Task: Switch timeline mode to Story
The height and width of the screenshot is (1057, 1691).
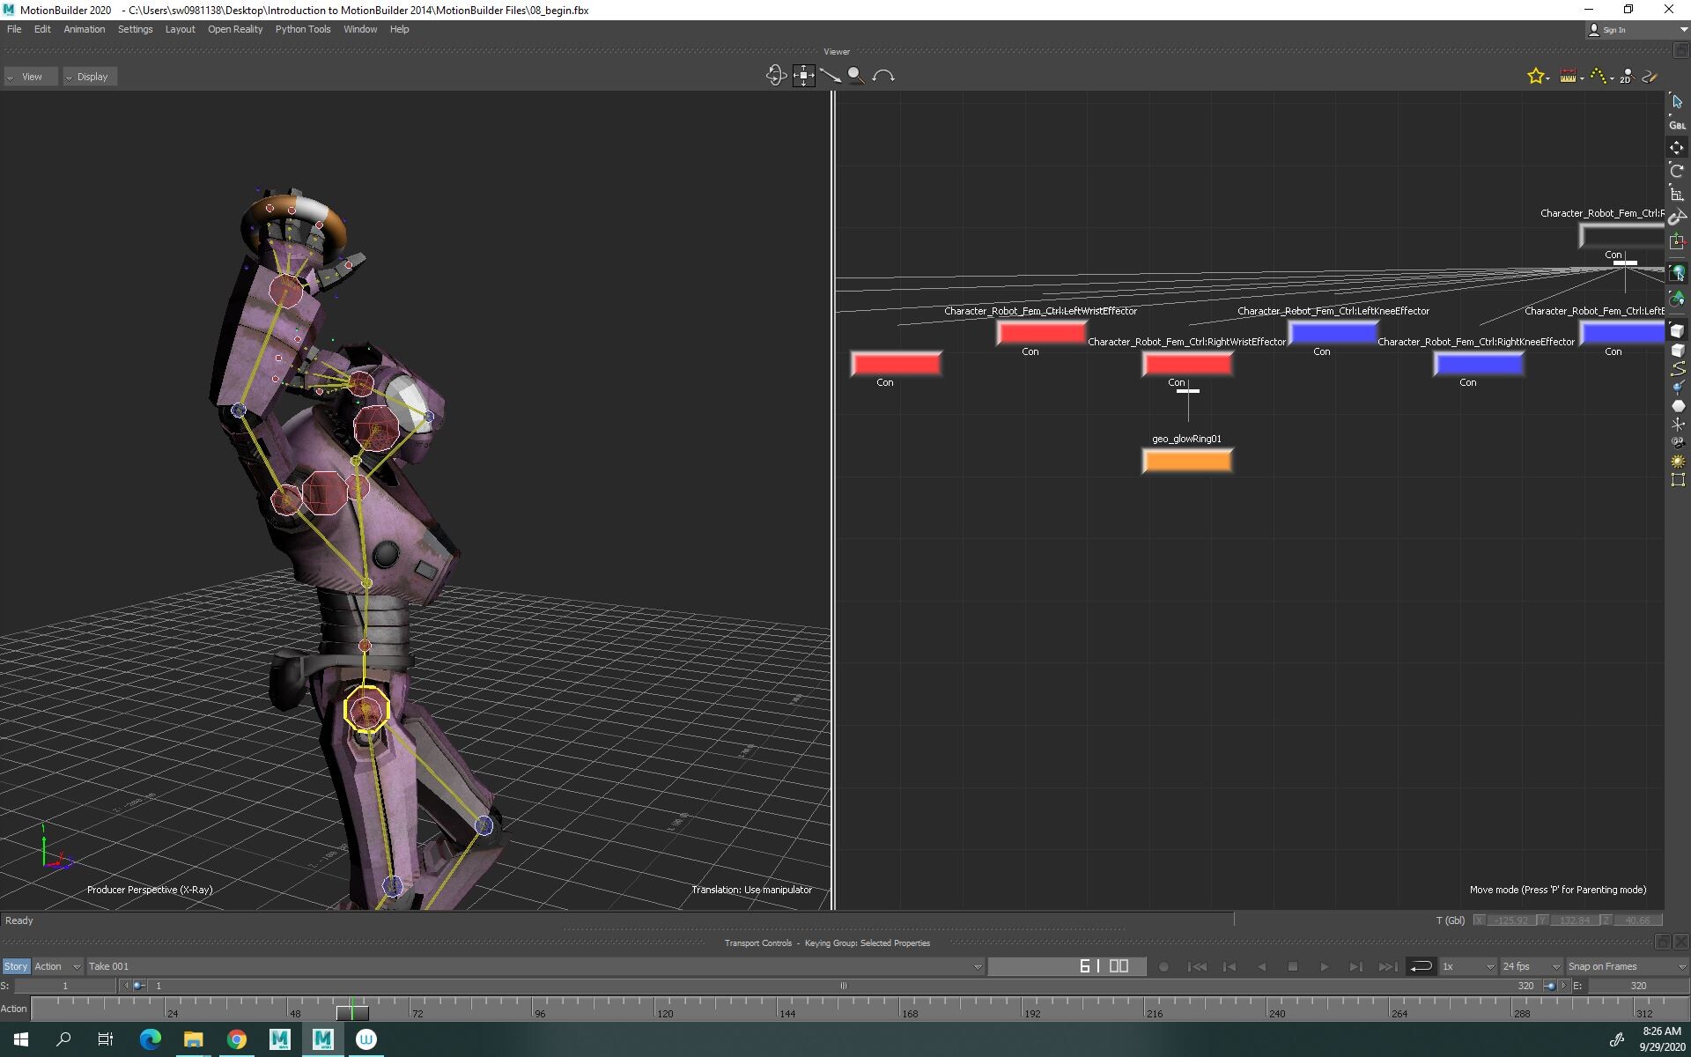Action: pos(15,966)
